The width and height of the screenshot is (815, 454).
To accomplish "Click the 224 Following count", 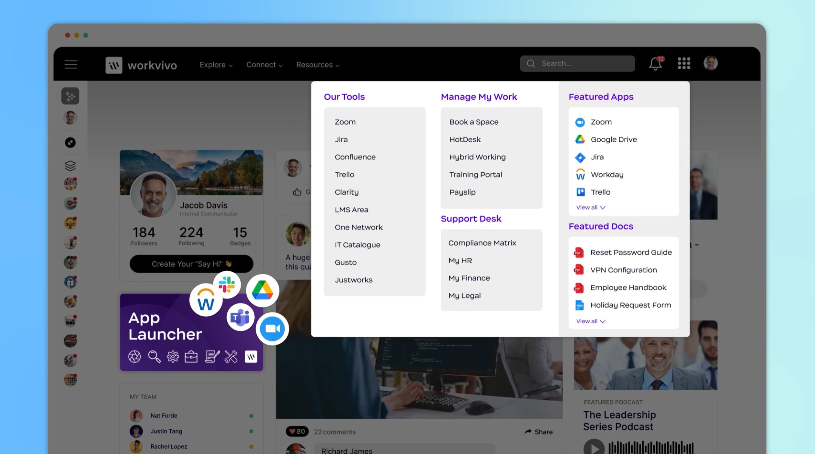I will pos(191,236).
